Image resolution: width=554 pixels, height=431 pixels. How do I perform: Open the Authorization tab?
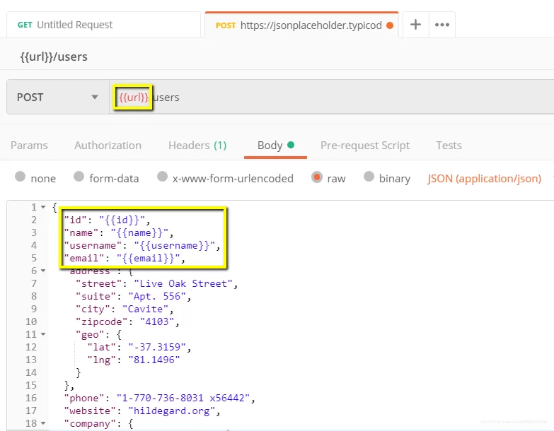coord(108,146)
